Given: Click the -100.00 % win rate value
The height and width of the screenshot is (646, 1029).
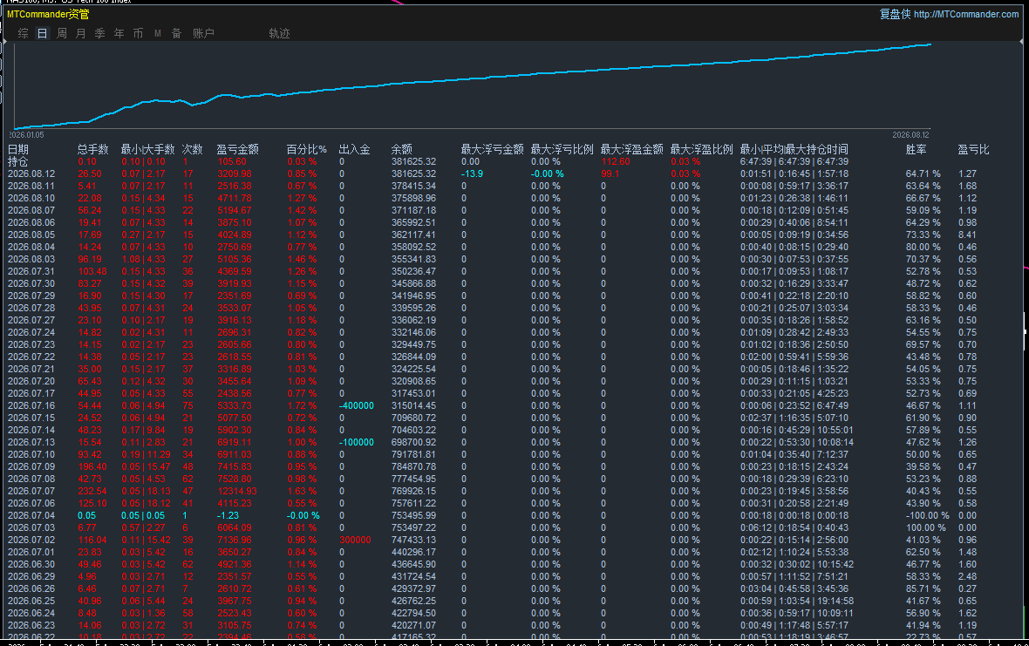Looking at the screenshot, I should [927, 515].
